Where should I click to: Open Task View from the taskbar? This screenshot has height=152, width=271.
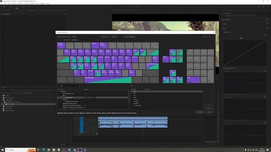point(38,150)
